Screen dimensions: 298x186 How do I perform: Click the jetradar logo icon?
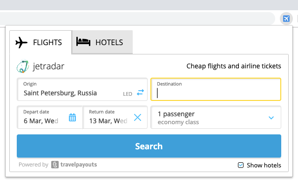click(x=23, y=66)
